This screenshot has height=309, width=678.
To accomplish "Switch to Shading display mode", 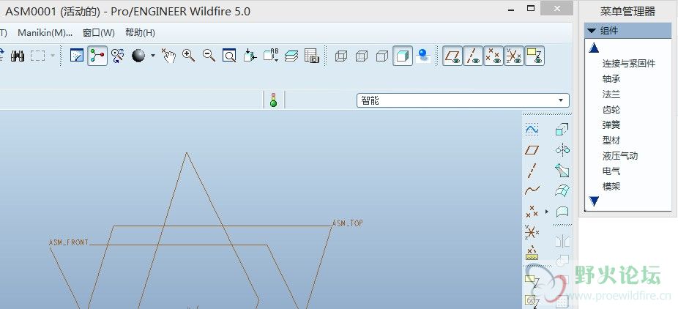I will pos(403,56).
